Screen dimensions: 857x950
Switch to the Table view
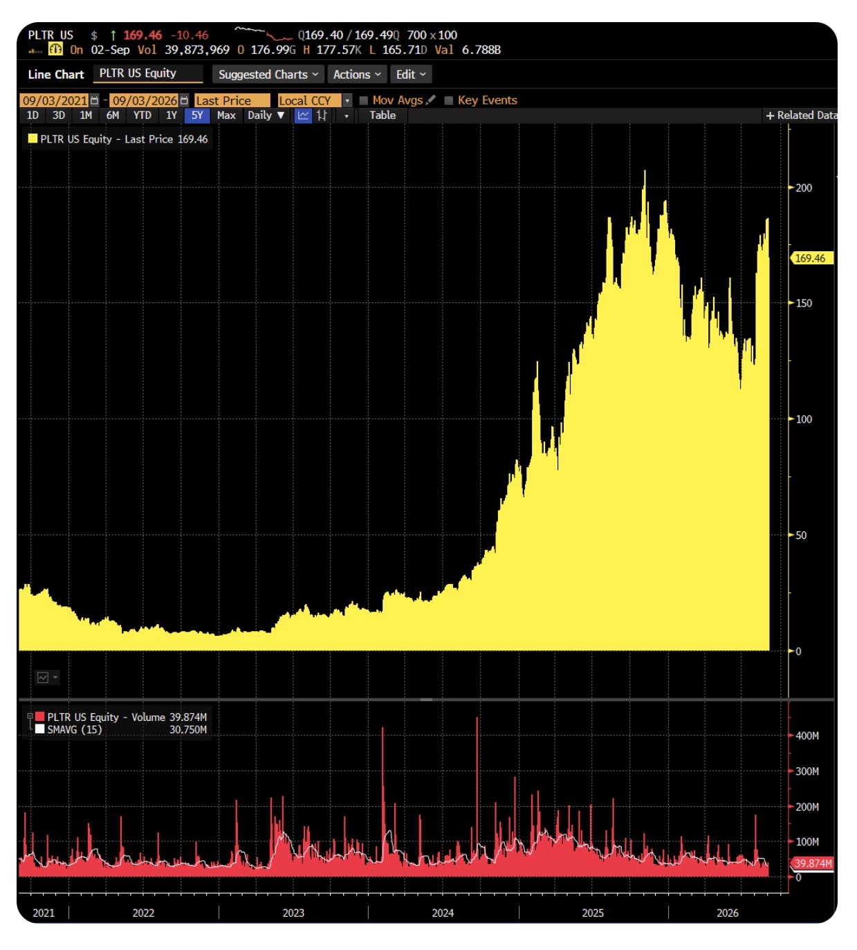point(383,116)
